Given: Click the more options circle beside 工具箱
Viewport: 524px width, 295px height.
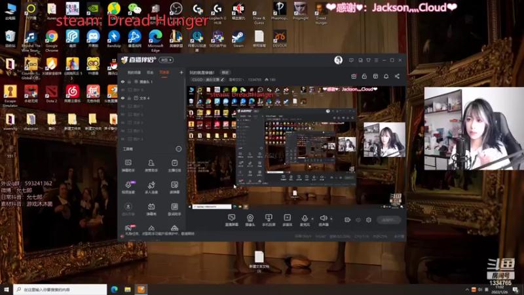Looking at the screenshot, I should coord(179,149).
